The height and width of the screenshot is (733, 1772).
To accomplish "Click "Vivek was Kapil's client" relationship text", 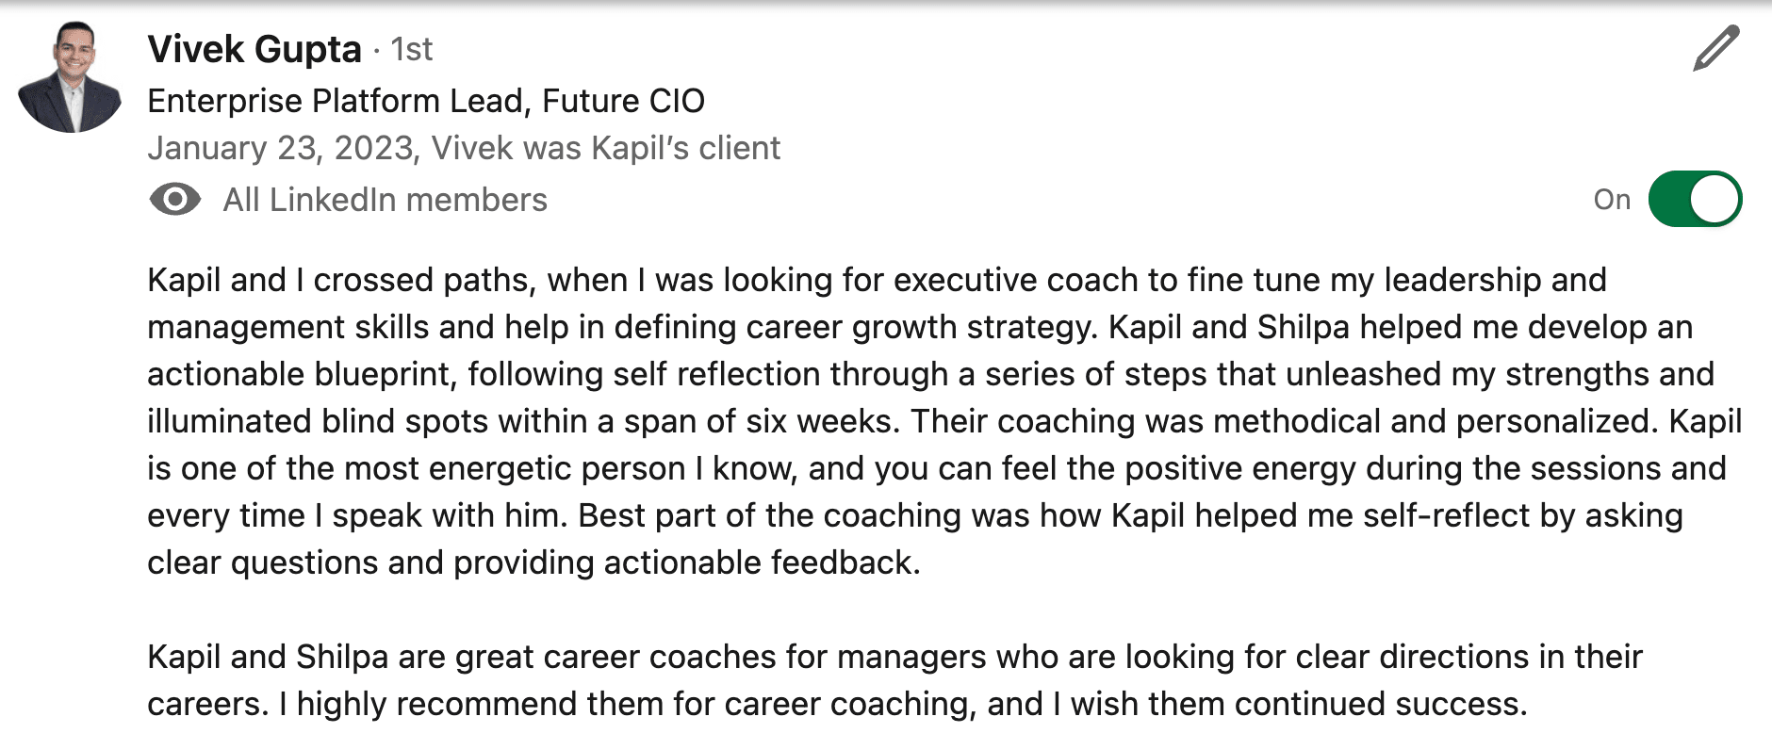I will tap(606, 148).
